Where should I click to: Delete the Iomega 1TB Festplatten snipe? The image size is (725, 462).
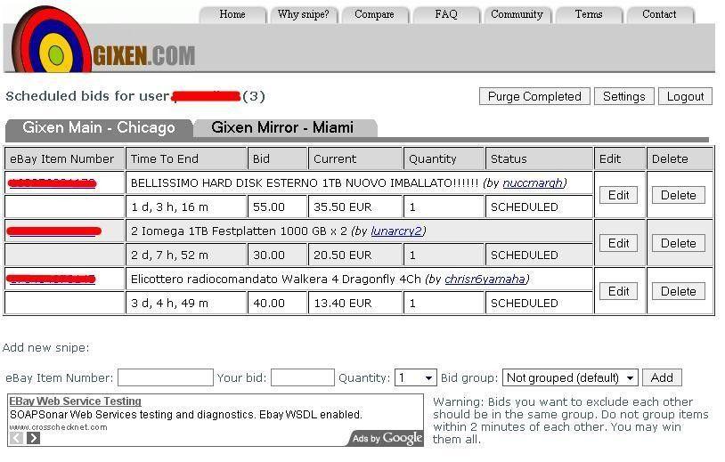[679, 243]
